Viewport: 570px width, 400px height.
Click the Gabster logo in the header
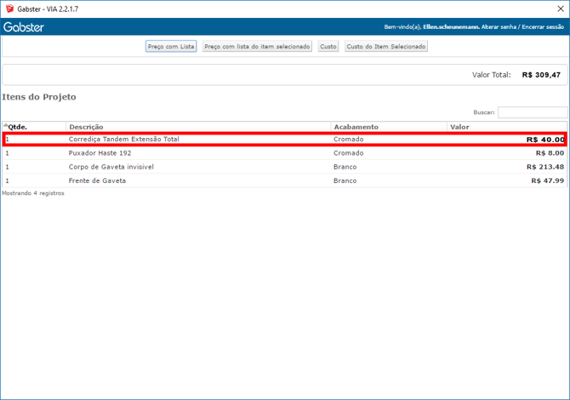tap(24, 27)
